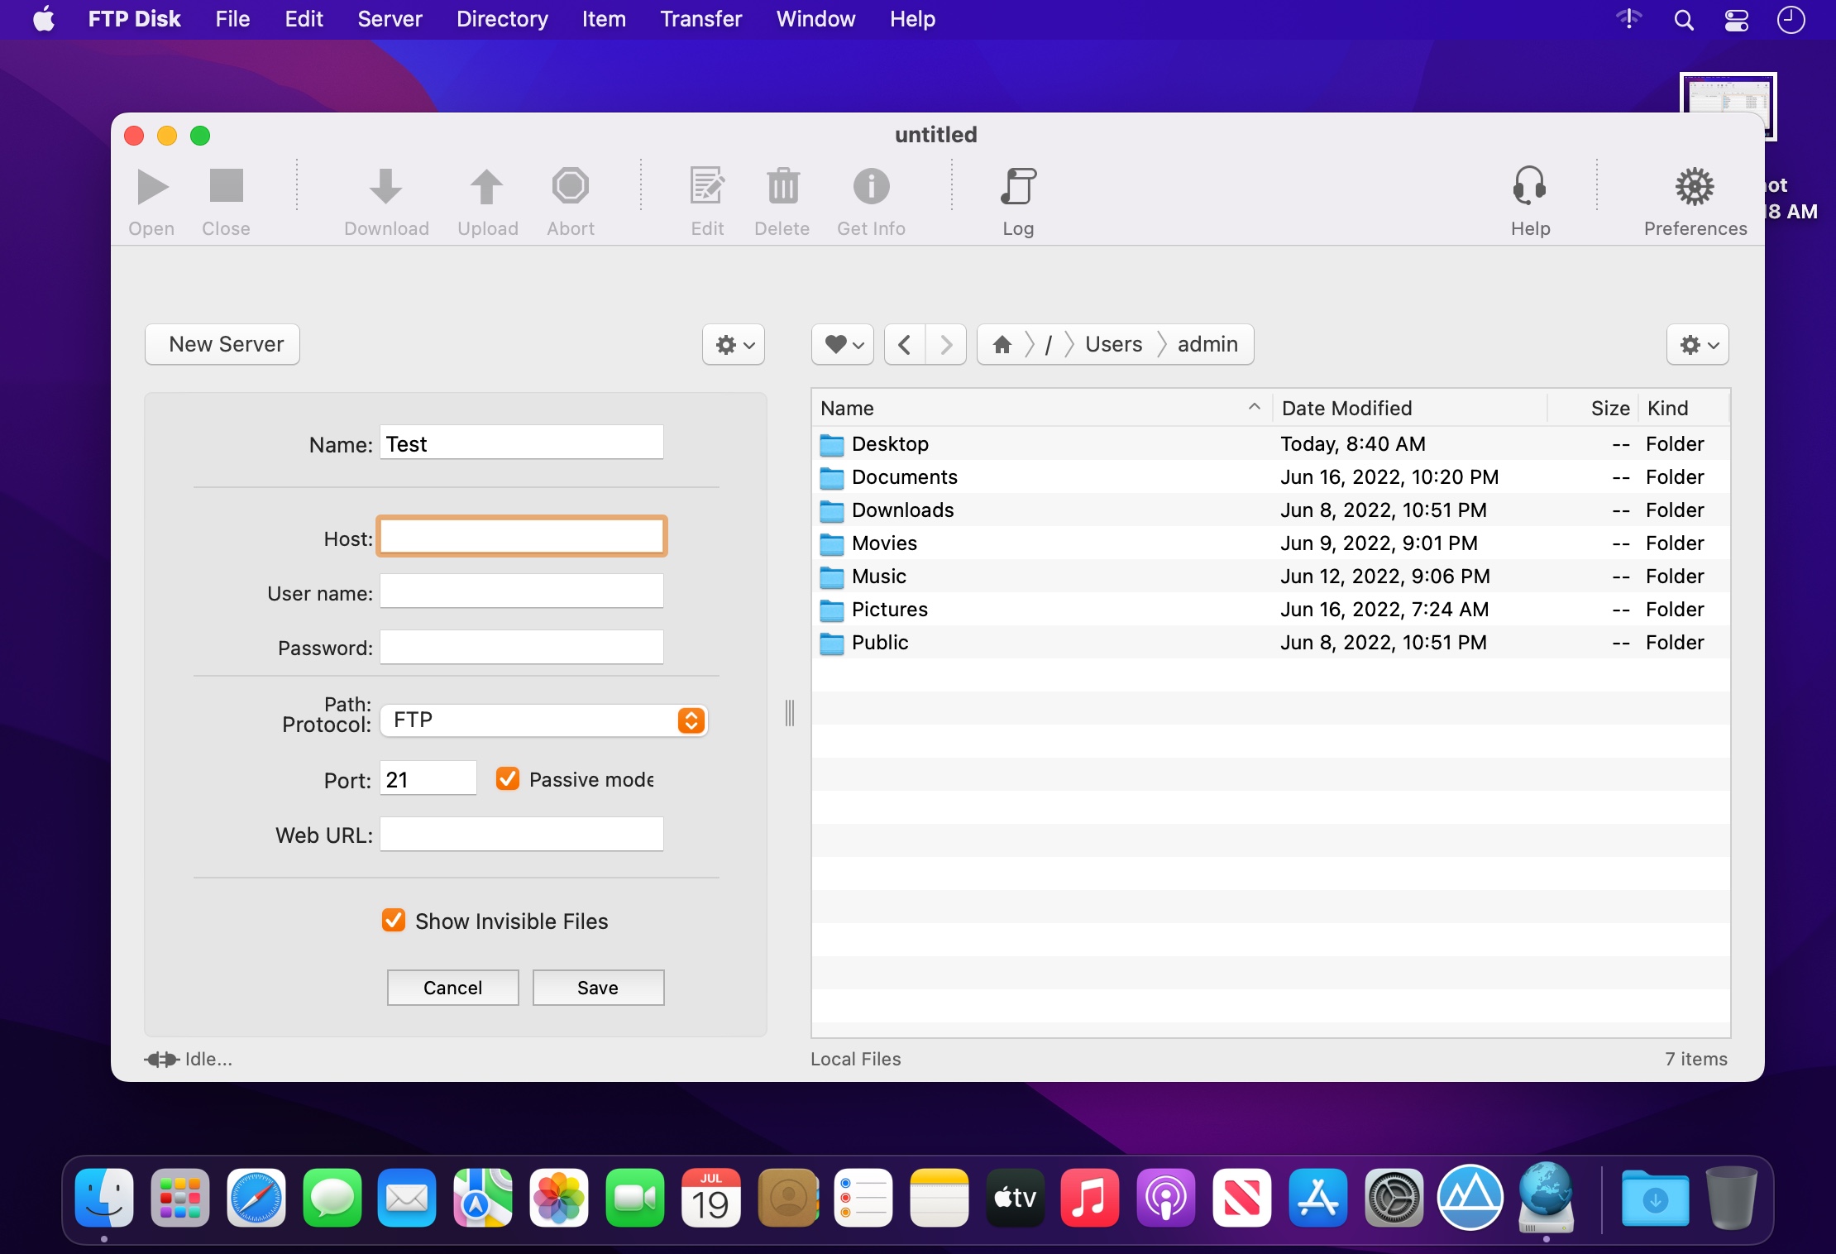This screenshot has height=1254, width=1836.
Task: Open Preferences with the gear icon
Action: click(1695, 187)
